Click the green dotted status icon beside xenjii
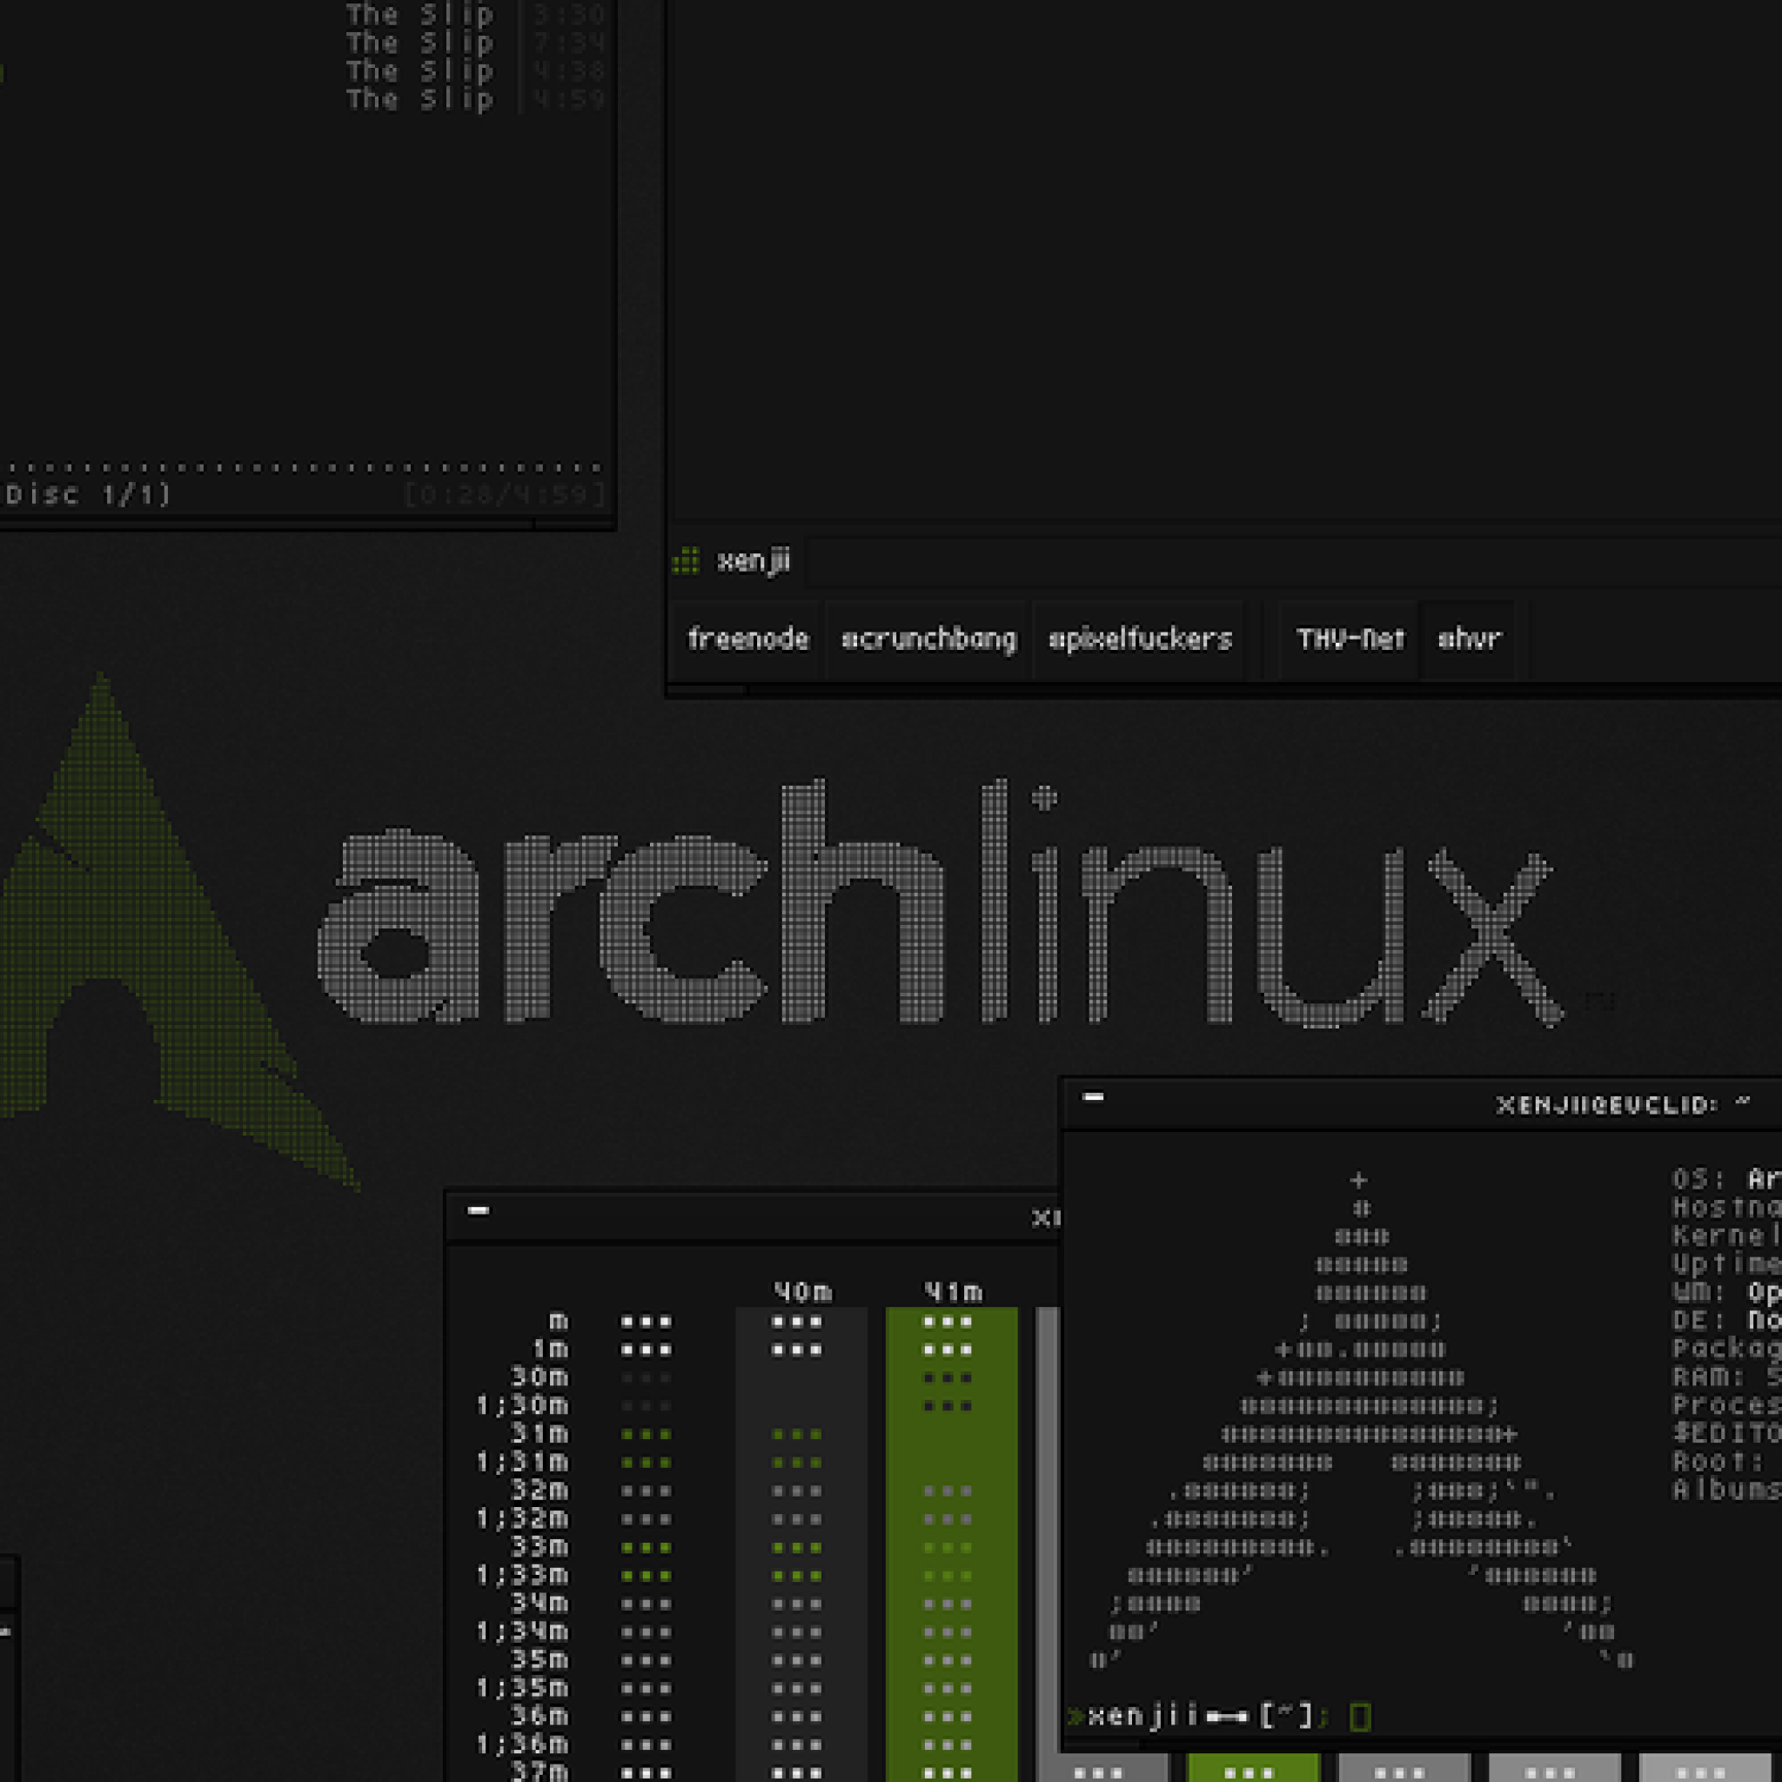This screenshot has width=1782, height=1782. pos(686,559)
